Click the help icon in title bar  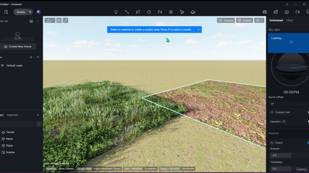287,4
